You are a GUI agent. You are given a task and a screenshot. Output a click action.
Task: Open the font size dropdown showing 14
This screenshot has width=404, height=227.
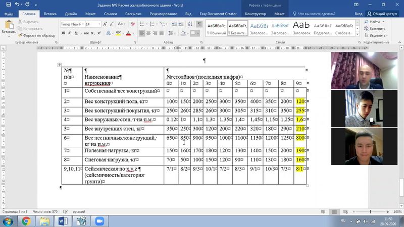(93, 24)
